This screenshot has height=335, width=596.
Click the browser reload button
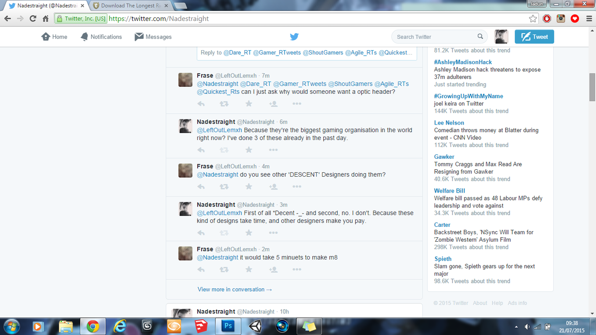[x=33, y=19]
